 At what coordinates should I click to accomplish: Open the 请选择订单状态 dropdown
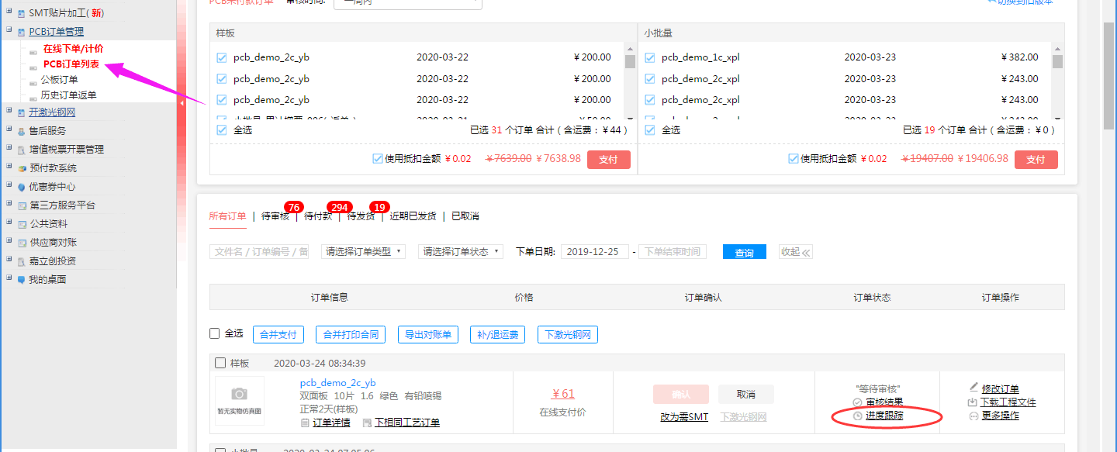pyautogui.click(x=461, y=252)
